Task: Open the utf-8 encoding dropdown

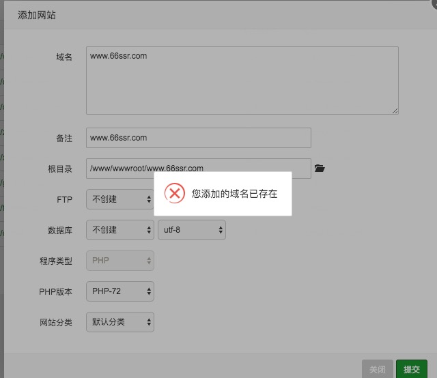Action: [x=192, y=230]
